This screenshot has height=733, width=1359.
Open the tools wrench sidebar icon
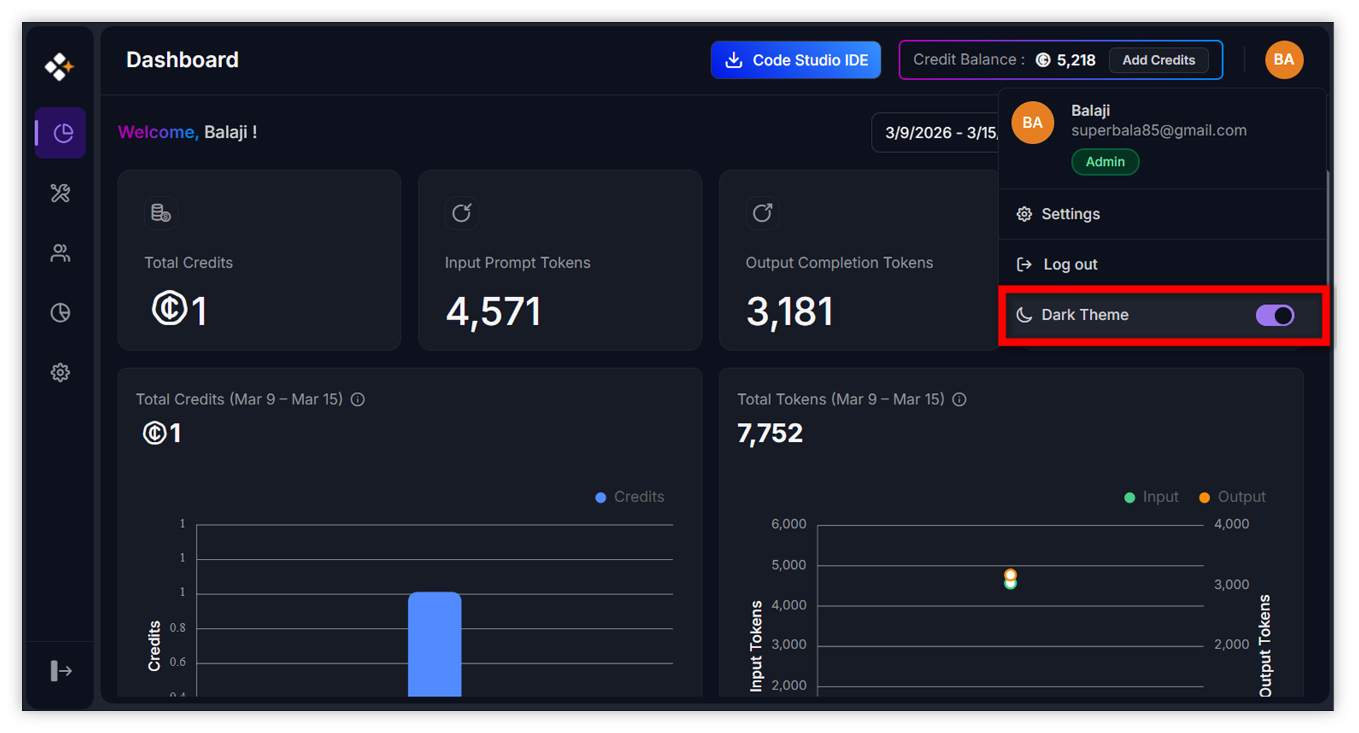coord(60,193)
